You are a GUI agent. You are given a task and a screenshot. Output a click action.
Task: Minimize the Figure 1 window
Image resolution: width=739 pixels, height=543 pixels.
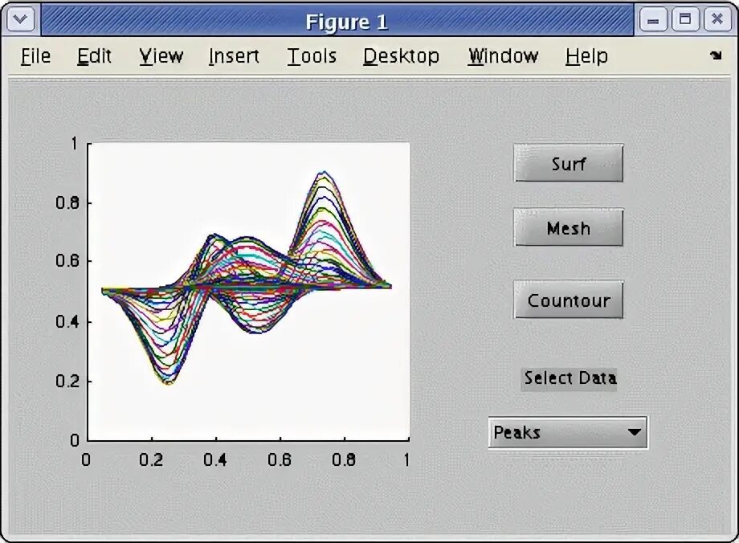[x=653, y=20]
